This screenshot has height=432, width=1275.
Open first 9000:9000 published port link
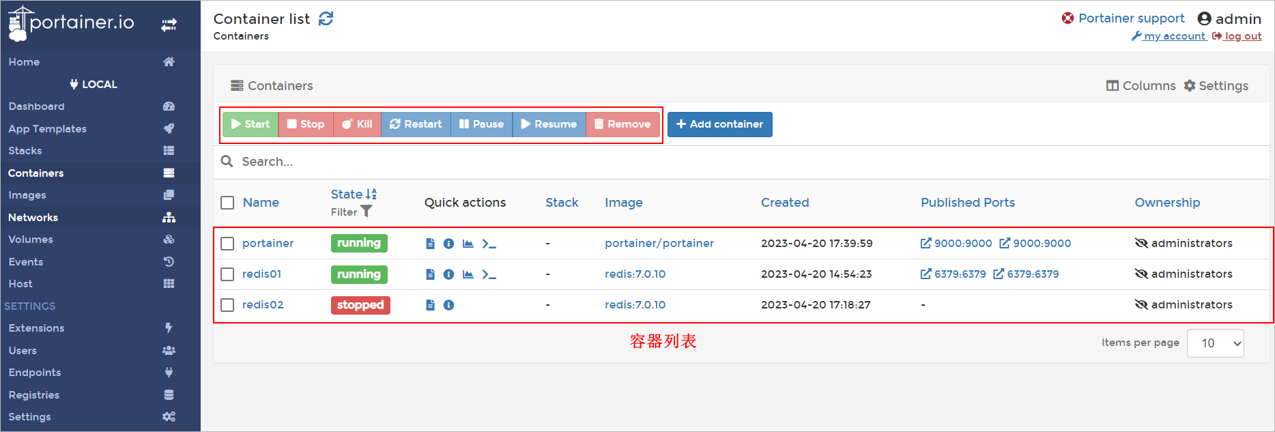pyautogui.click(x=956, y=244)
